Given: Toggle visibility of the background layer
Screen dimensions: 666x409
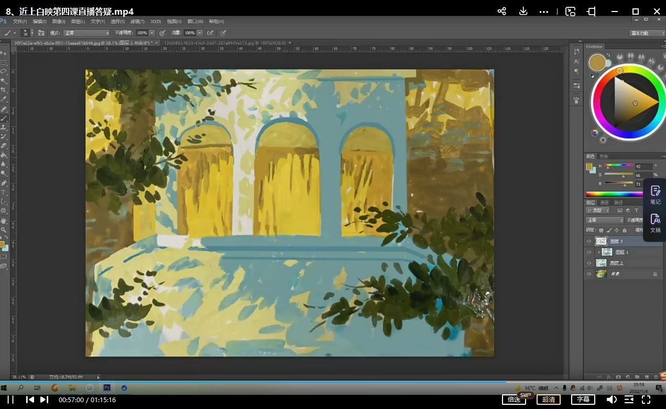Looking at the screenshot, I should click(589, 274).
